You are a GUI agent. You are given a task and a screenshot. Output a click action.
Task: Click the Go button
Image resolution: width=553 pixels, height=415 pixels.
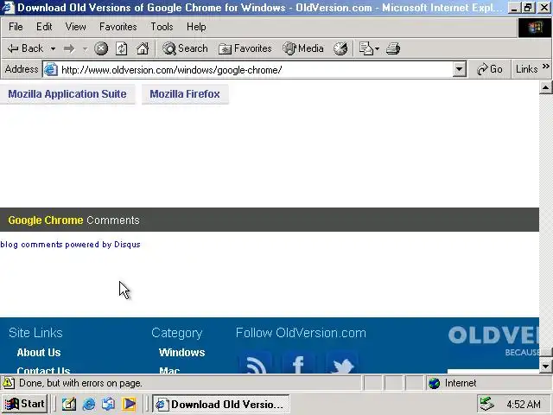(x=490, y=69)
